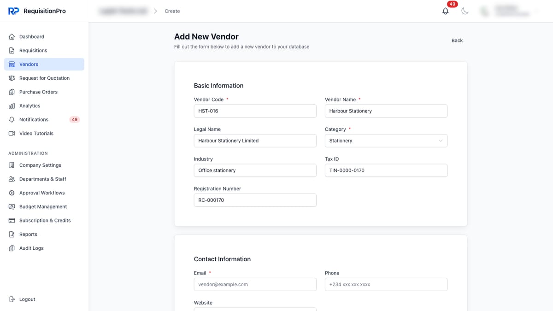Open Budget Management
553x311 pixels.
point(44,207)
